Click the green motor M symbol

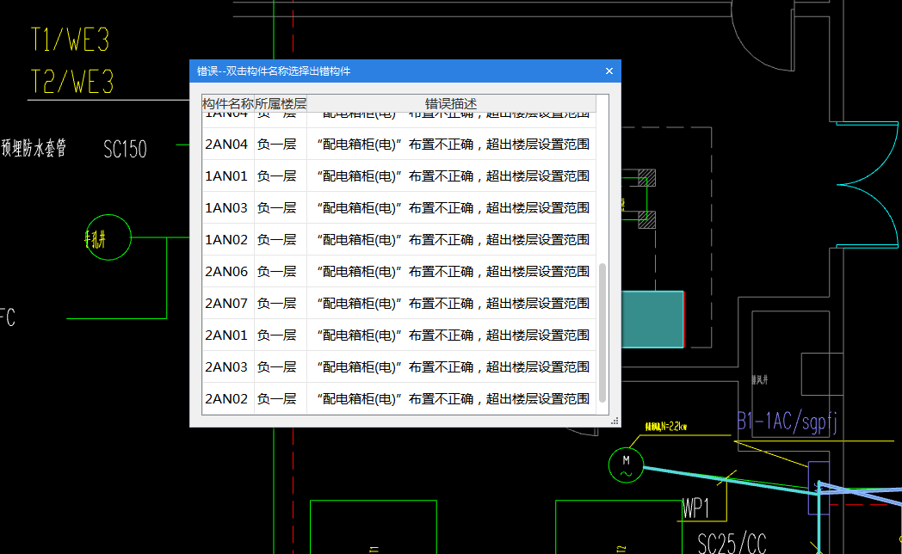(626, 465)
